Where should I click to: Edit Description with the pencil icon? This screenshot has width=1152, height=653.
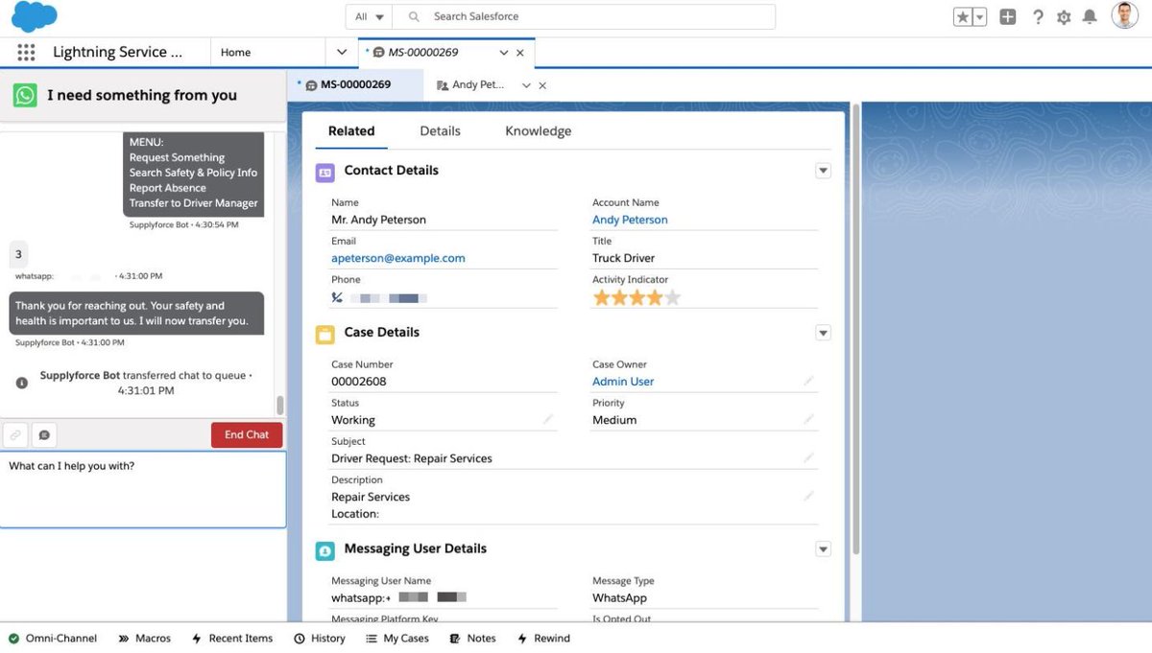pyautogui.click(x=808, y=496)
